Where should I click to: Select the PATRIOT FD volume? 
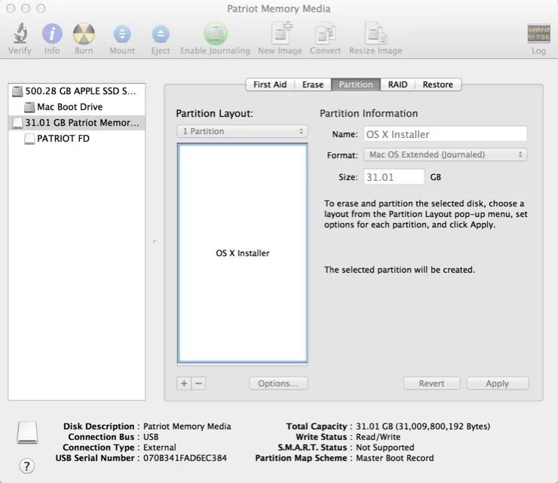click(76, 139)
